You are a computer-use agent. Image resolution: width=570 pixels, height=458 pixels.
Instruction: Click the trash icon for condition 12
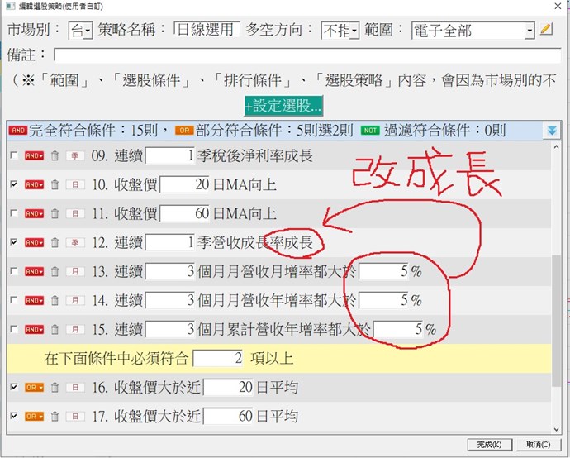coord(55,243)
